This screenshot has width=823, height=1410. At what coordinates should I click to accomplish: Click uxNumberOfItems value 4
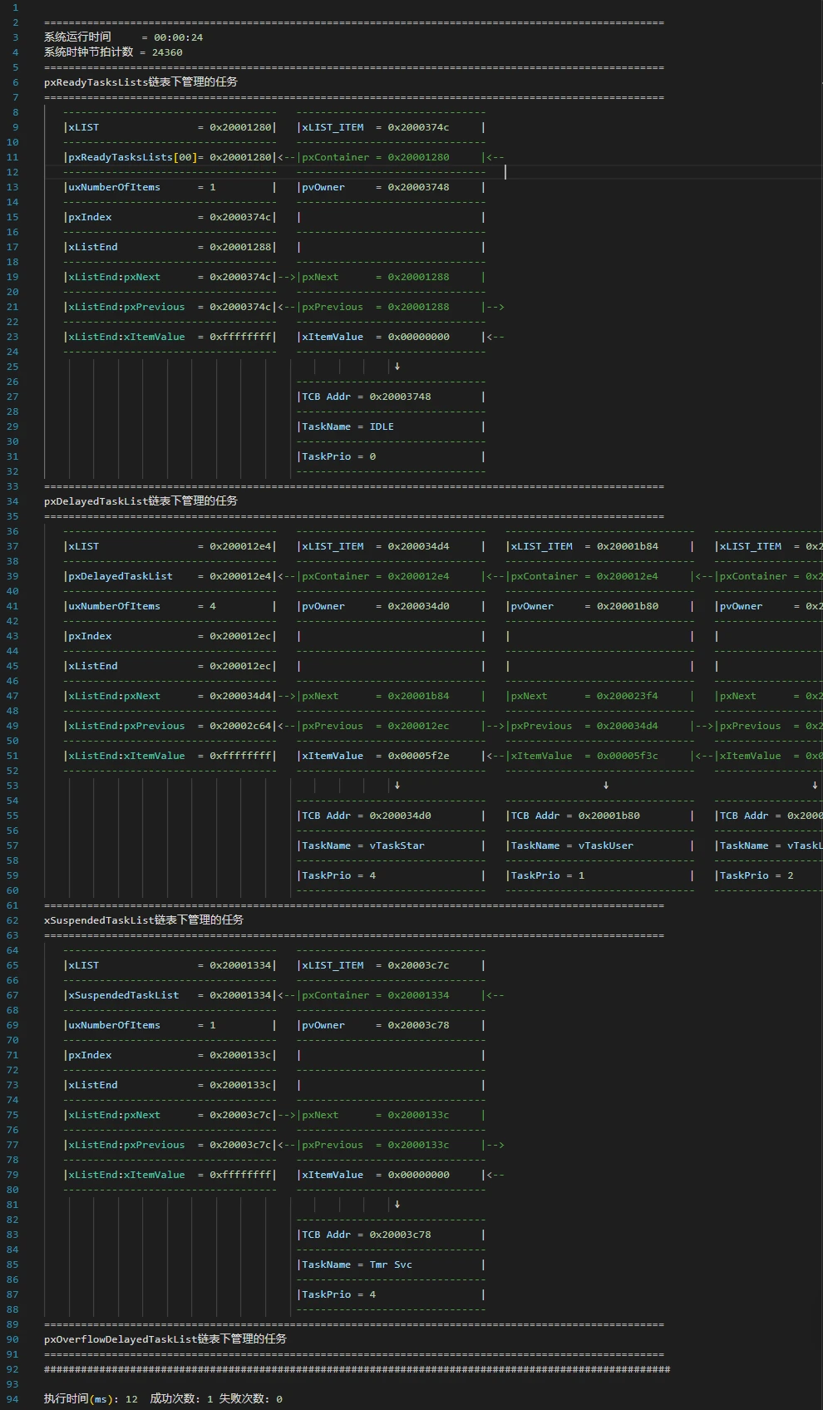click(x=213, y=606)
